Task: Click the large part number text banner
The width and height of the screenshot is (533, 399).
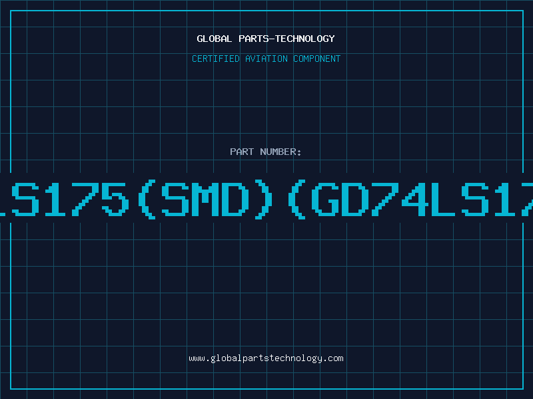Action: (266, 199)
